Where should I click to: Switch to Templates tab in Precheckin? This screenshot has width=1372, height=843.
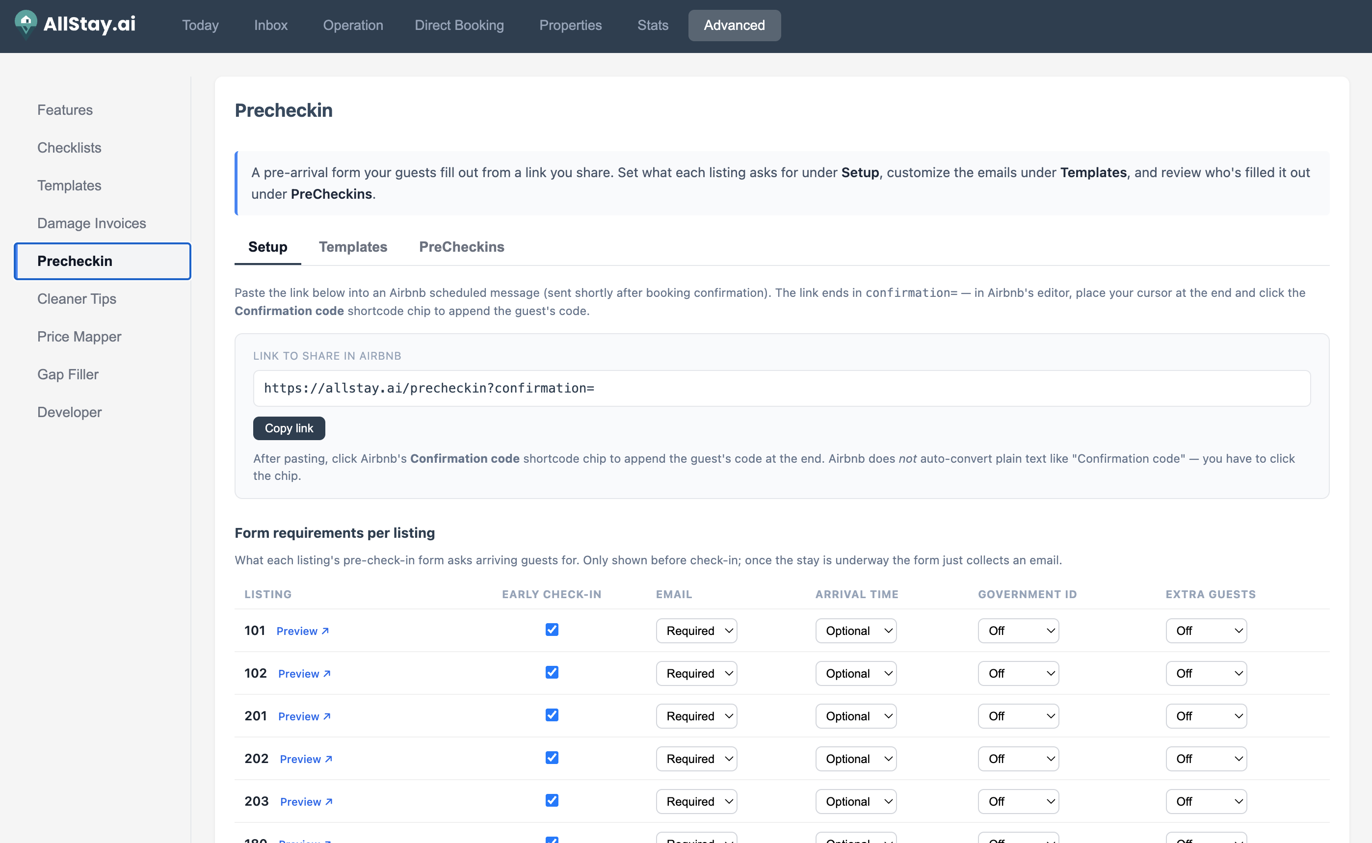pyautogui.click(x=353, y=247)
